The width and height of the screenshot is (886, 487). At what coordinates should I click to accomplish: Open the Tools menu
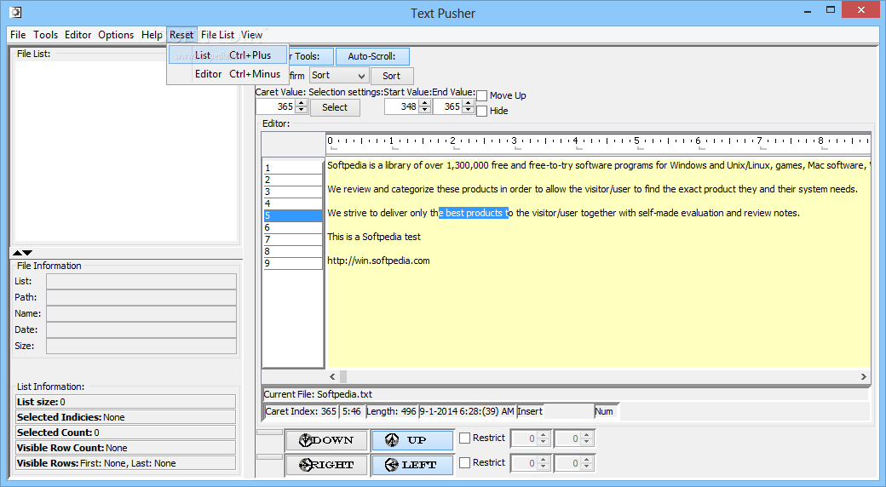click(x=46, y=34)
